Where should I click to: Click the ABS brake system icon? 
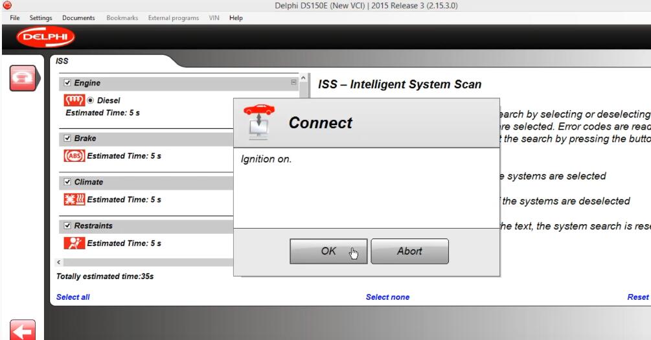74,156
